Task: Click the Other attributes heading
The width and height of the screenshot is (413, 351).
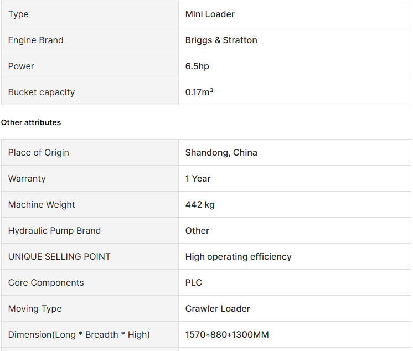Action: [31, 122]
